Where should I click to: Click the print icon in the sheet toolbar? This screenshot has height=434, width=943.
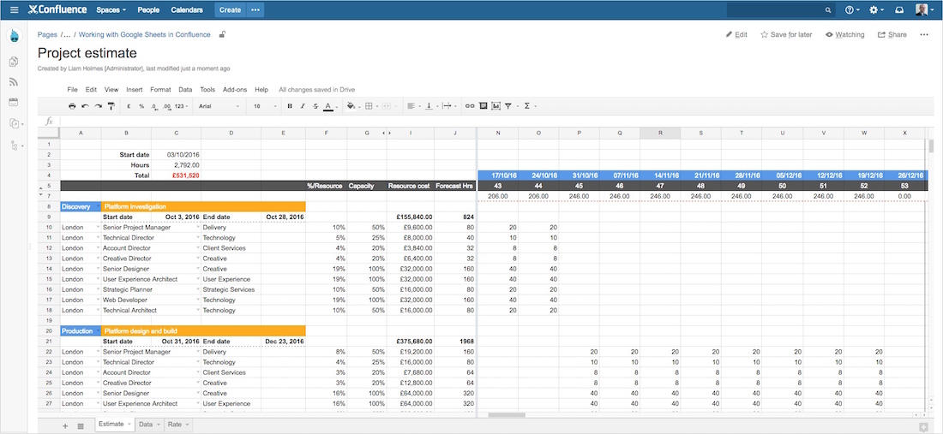coord(72,106)
